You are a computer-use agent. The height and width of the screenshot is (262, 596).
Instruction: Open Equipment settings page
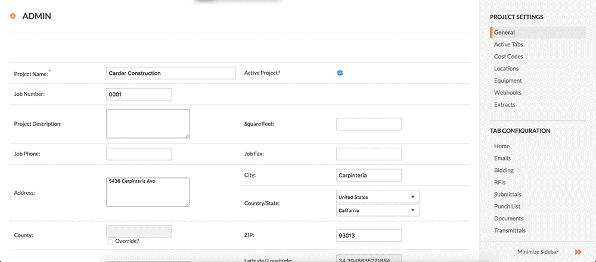[508, 80]
